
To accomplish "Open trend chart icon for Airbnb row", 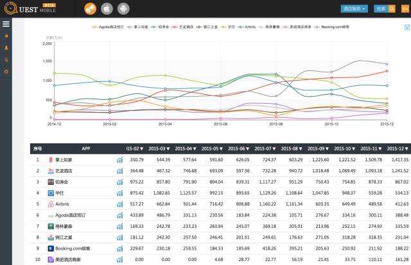I will coord(120,204).
